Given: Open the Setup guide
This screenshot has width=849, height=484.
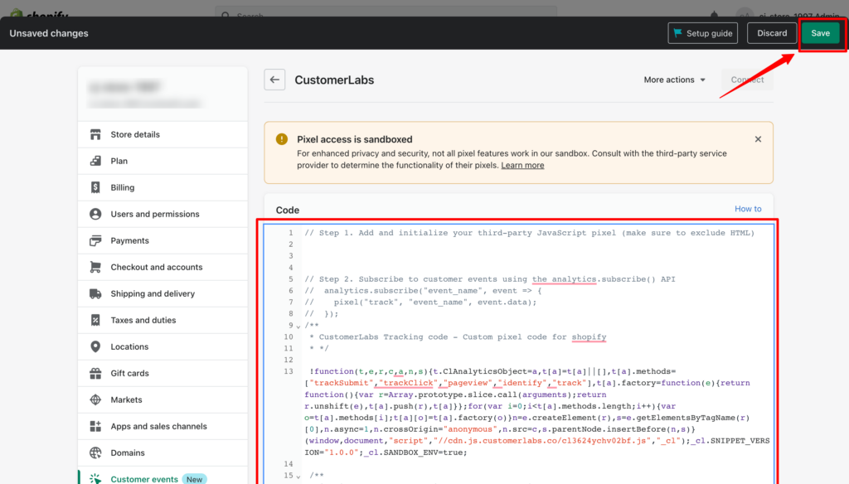Looking at the screenshot, I should click(703, 33).
